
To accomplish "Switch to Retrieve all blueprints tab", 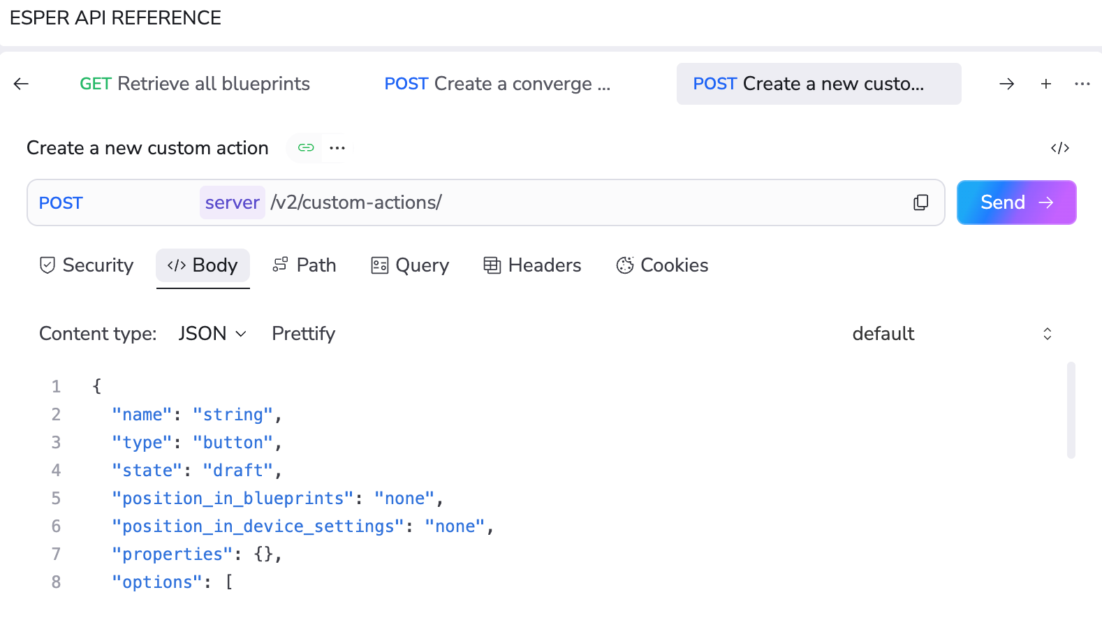I will (195, 84).
